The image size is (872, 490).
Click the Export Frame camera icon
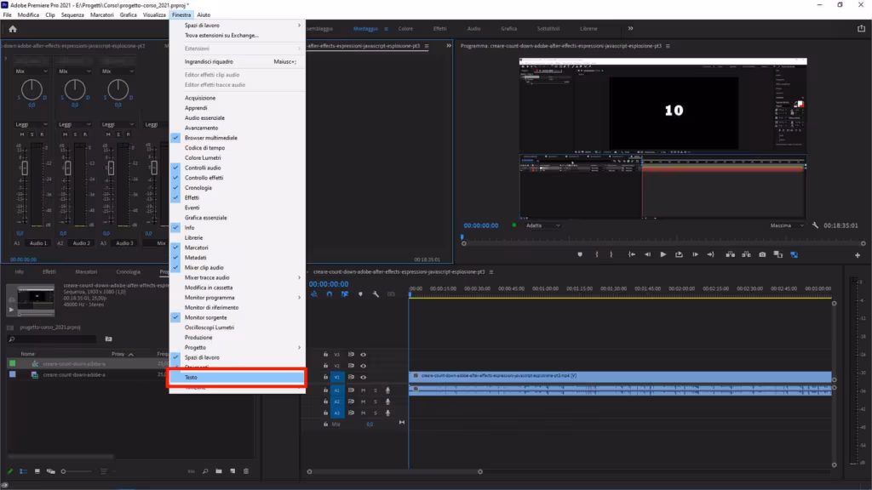[x=761, y=253]
